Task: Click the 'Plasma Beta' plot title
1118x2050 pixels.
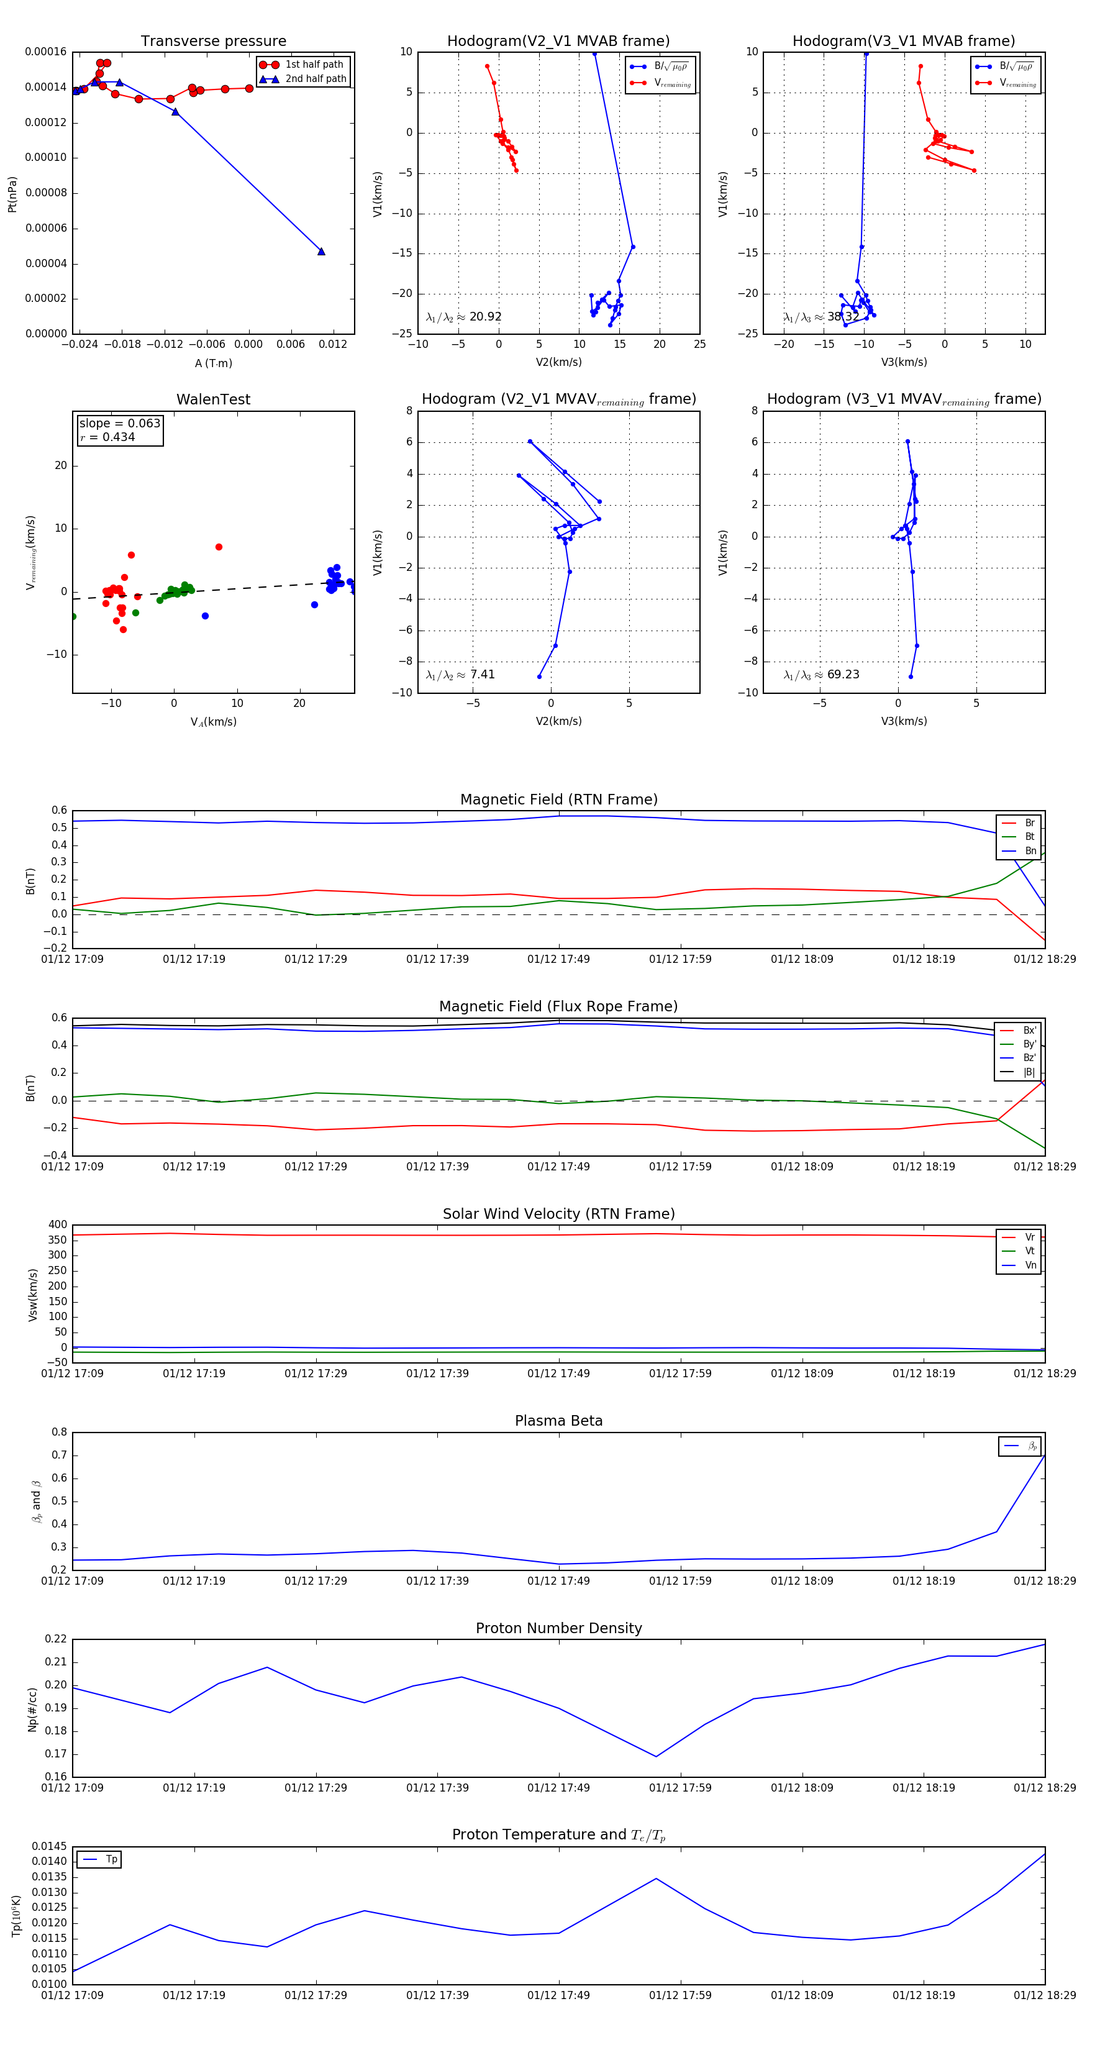Action: [558, 1421]
